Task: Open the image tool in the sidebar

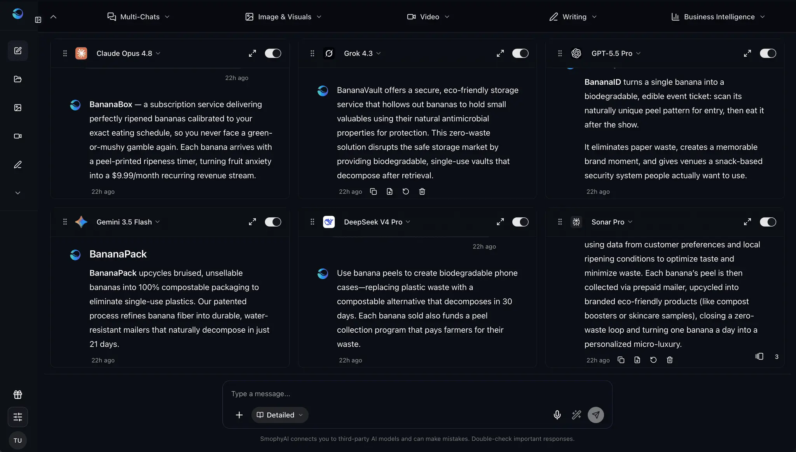Action: pos(18,108)
